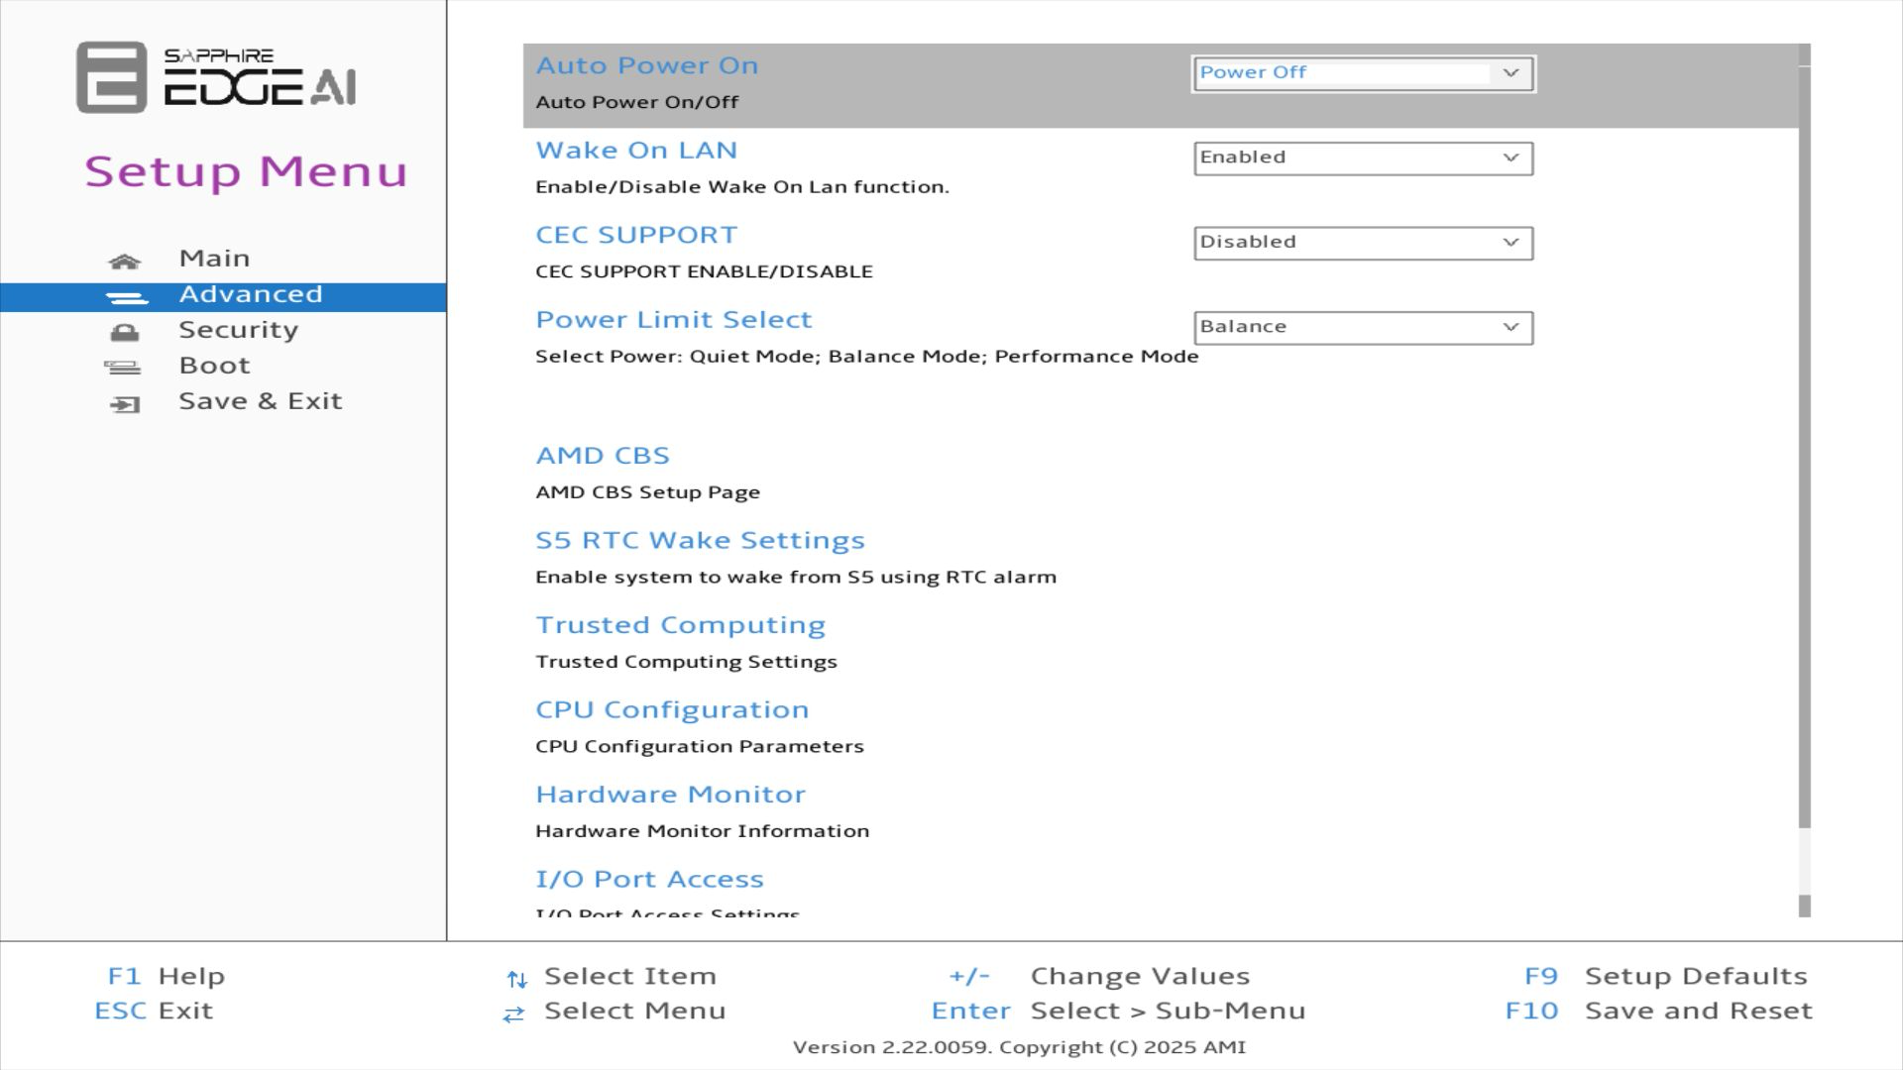Open the Auto Power On dropdown
The width and height of the screenshot is (1903, 1070).
click(1363, 73)
